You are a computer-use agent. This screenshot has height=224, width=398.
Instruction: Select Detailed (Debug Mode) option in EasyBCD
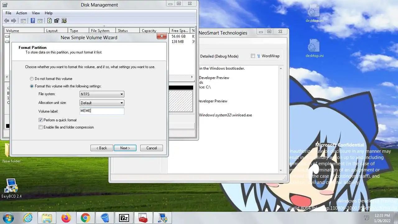pos(219,56)
